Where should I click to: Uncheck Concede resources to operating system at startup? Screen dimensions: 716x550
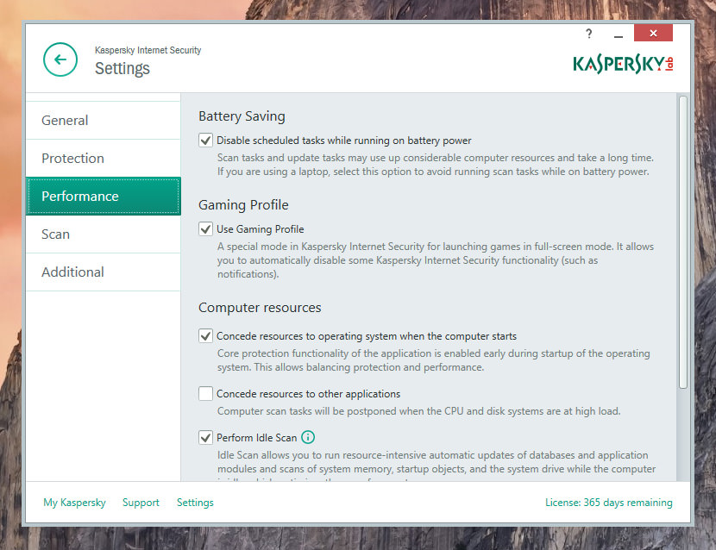click(205, 336)
